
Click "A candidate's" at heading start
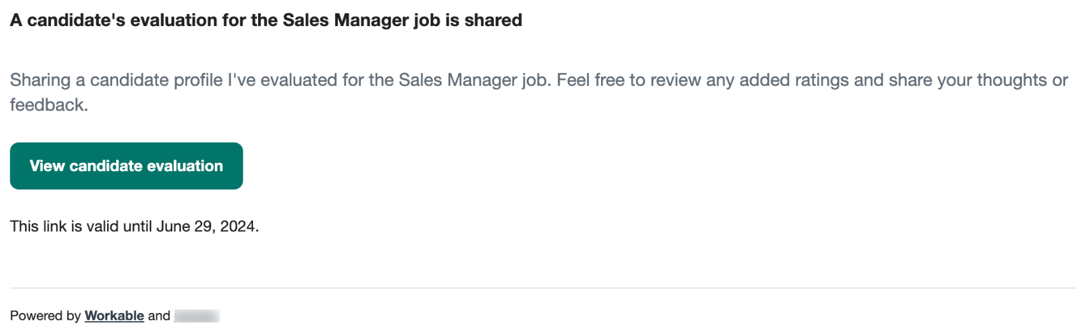click(68, 20)
